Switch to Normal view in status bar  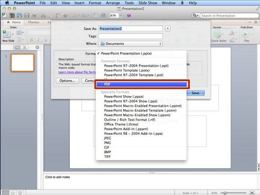[x=5, y=193]
